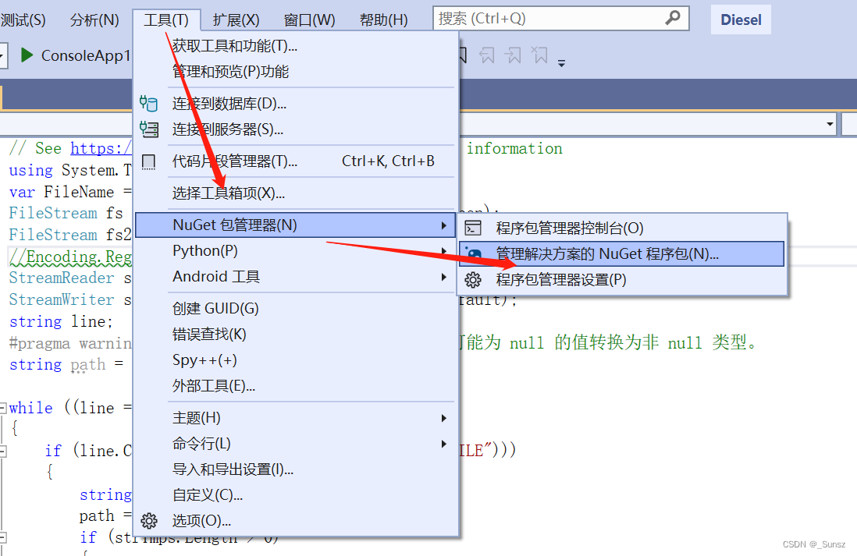857x556 pixels.
Task: Click the search magnifier icon
Action: pos(673,18)
